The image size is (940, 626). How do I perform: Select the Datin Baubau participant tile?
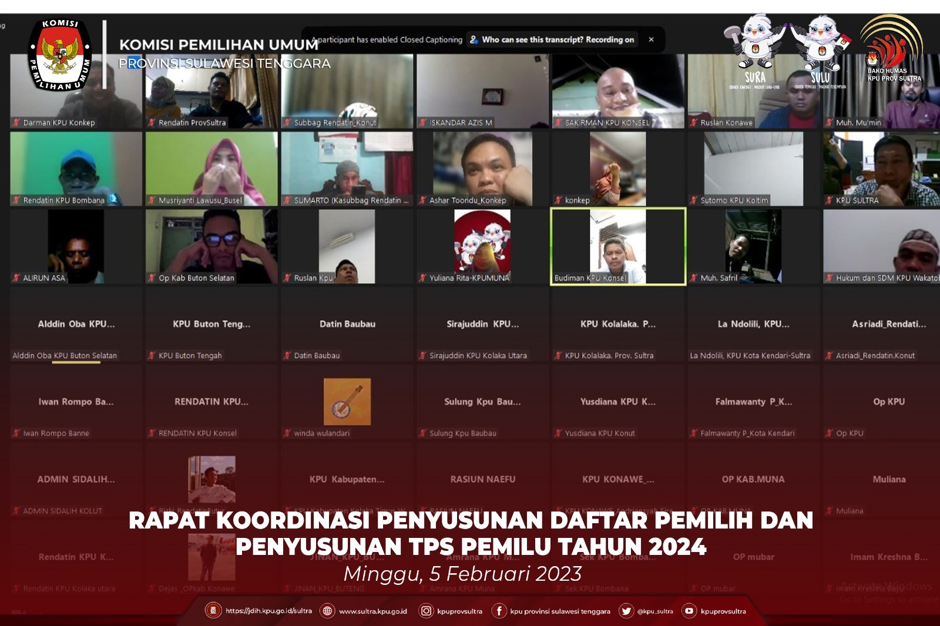pyautogui.click(x=347, y=324)
